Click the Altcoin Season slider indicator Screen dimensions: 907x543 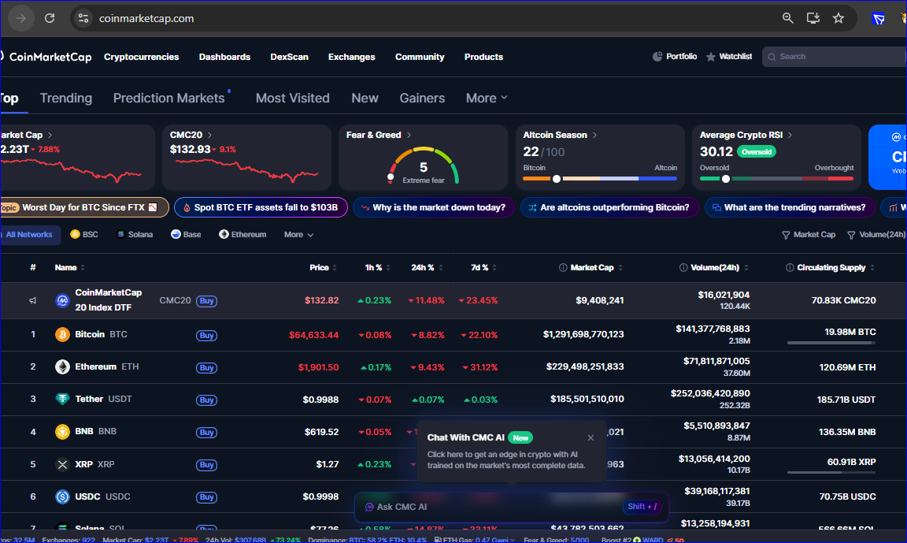tap(557, 179)
